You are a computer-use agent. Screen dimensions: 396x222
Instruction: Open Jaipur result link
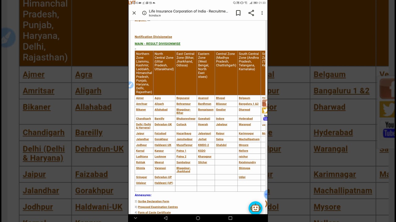(x=140, y=134)
